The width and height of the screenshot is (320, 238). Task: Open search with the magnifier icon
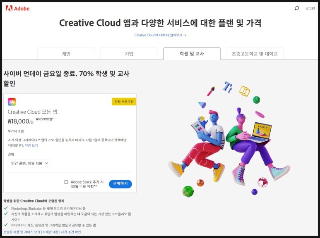[x=296, y=8]
